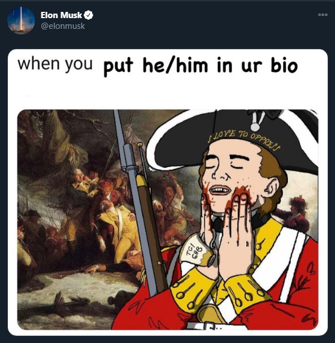Open the attached meme image
This screenshot has width=335, height=343.
(168, 192)
